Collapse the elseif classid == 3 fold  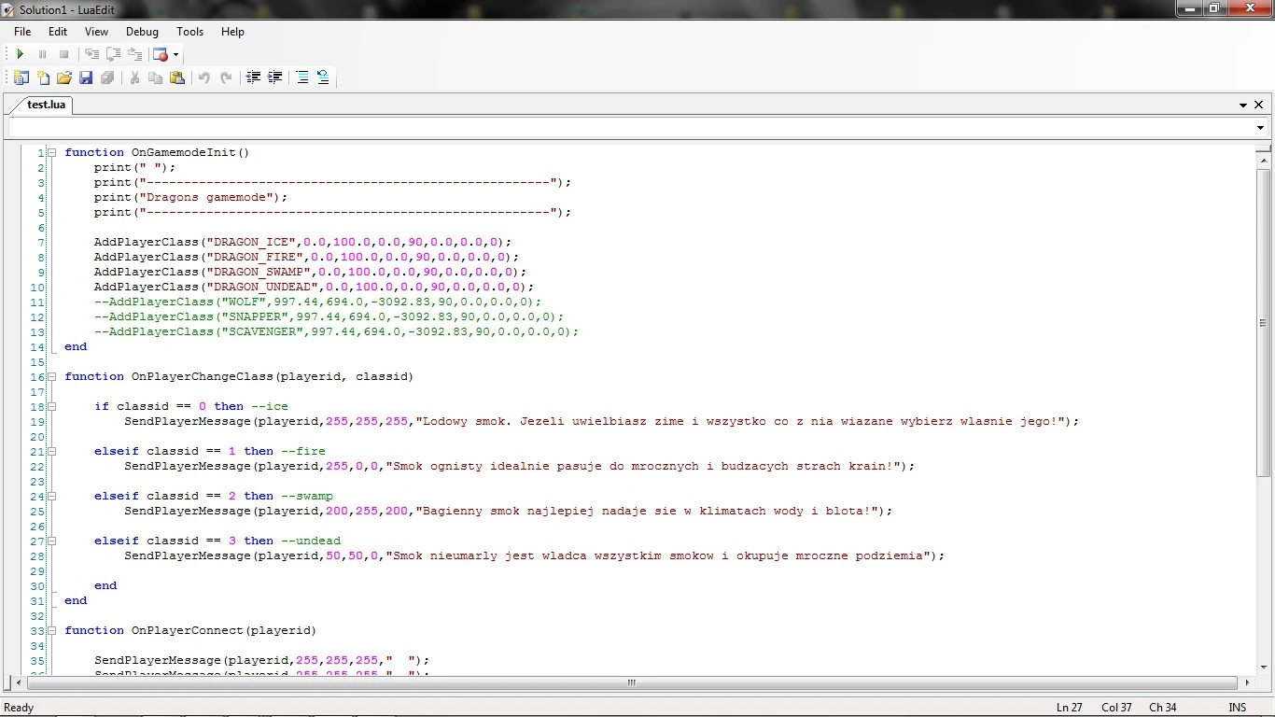point(52,541)
